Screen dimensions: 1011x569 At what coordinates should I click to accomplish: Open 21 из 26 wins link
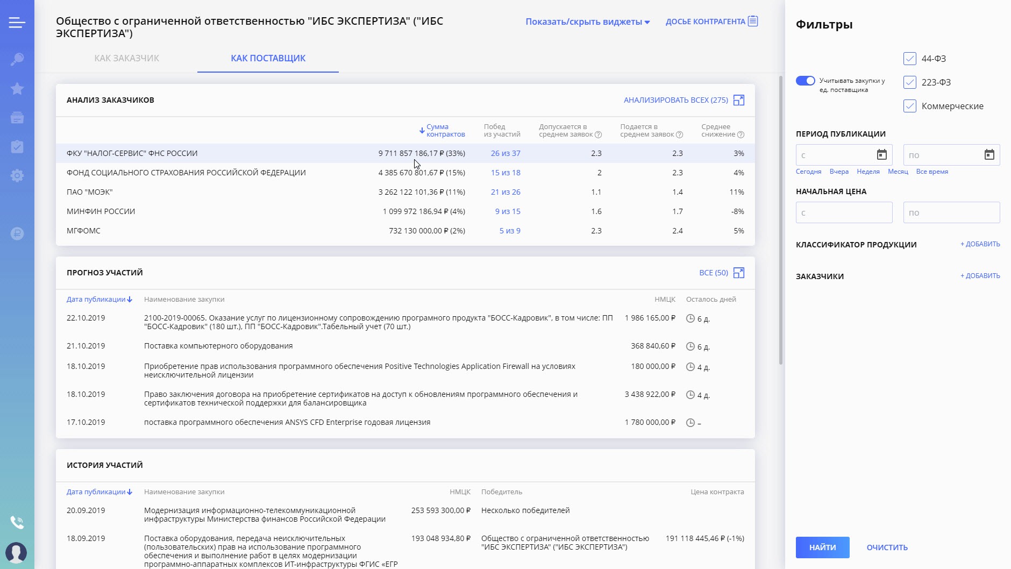pos(506,192)
